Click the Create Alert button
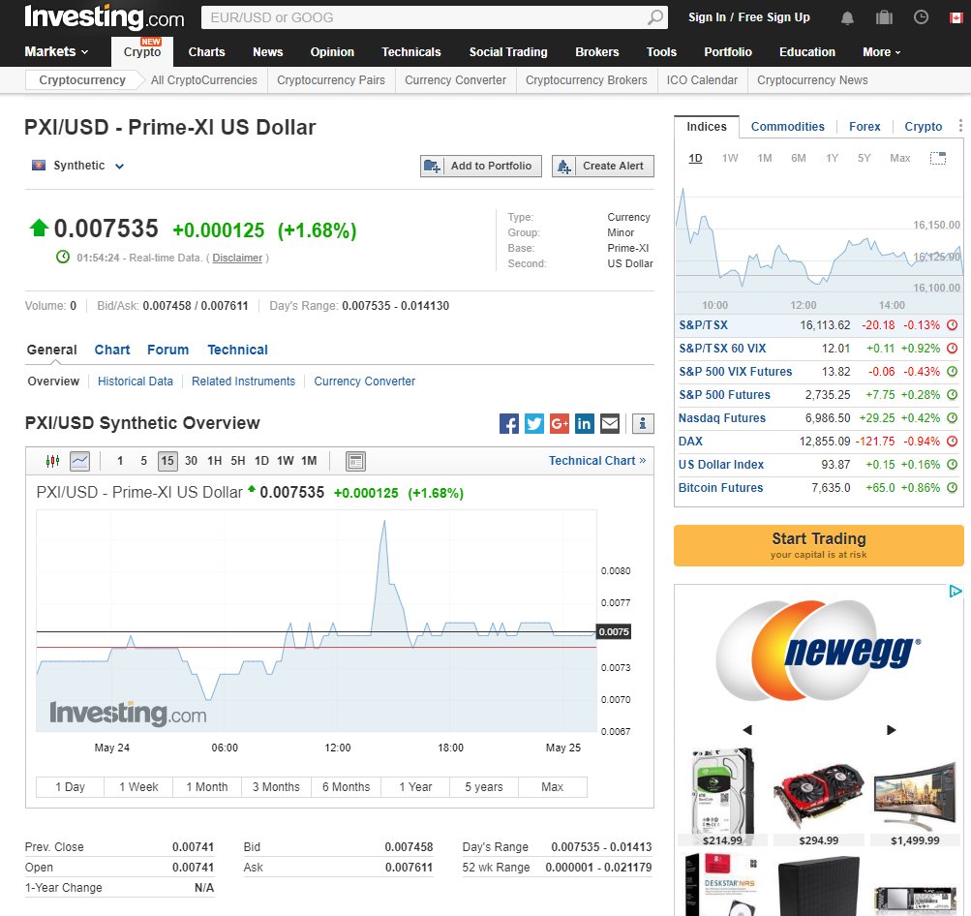 (x=603, y=166)
